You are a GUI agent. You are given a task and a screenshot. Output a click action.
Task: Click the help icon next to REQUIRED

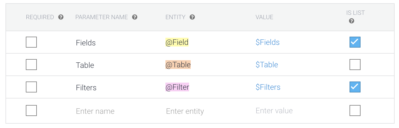pyautogui.click(x=61, y=17)
